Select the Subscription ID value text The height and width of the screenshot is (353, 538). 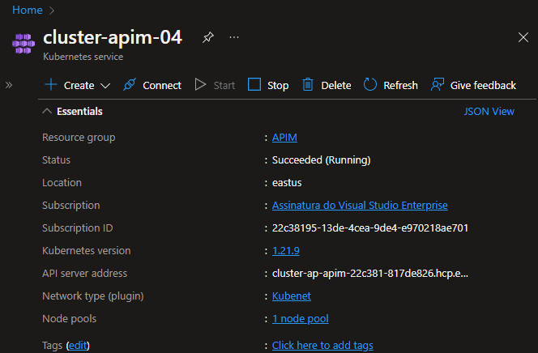coord(370,228)
